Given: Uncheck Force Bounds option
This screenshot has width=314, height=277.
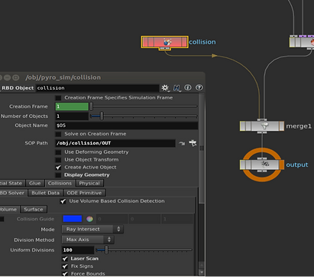Looking at the screenshot, I should click(x=65, y=274).
